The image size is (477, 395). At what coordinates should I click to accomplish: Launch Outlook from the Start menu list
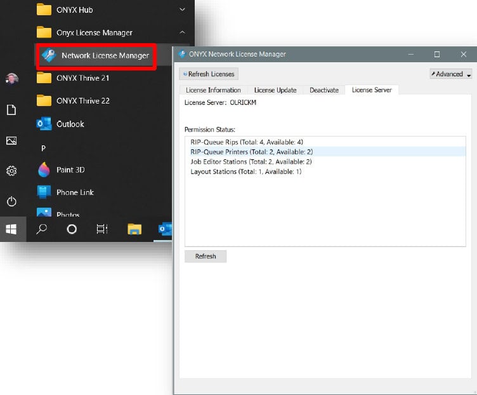(60, 124)
